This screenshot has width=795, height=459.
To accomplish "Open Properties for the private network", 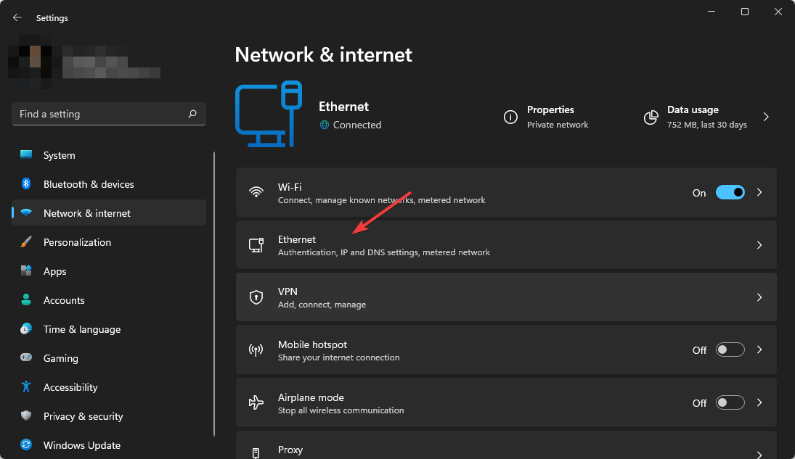I will (550, 117).
